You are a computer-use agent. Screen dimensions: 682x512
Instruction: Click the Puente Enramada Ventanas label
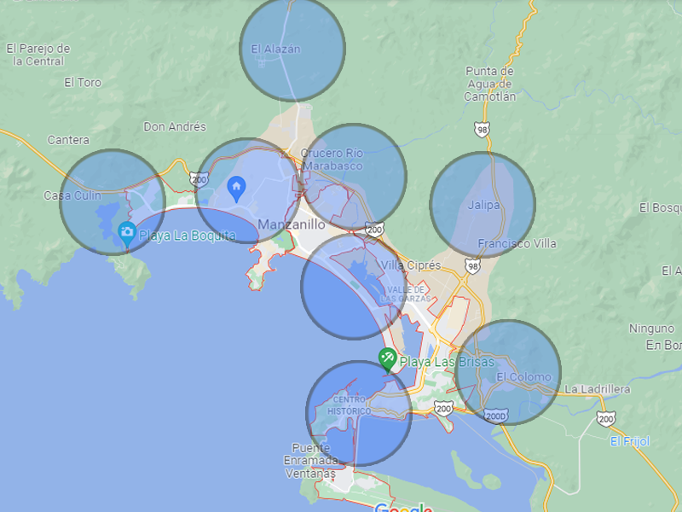310,461
